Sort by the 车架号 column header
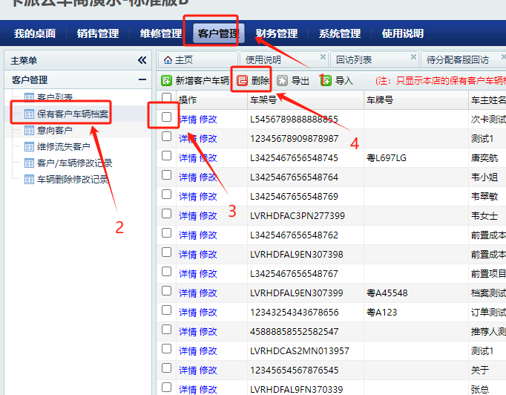 pos(263,99)
